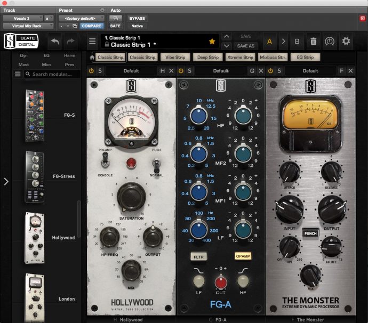Expand the side panel with left chevron

click(x=6, y=182)
